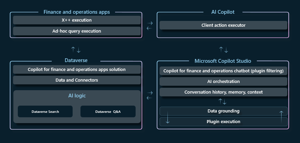
Task: Open Copilot for finance and operations apps solution
Action: 77,70
